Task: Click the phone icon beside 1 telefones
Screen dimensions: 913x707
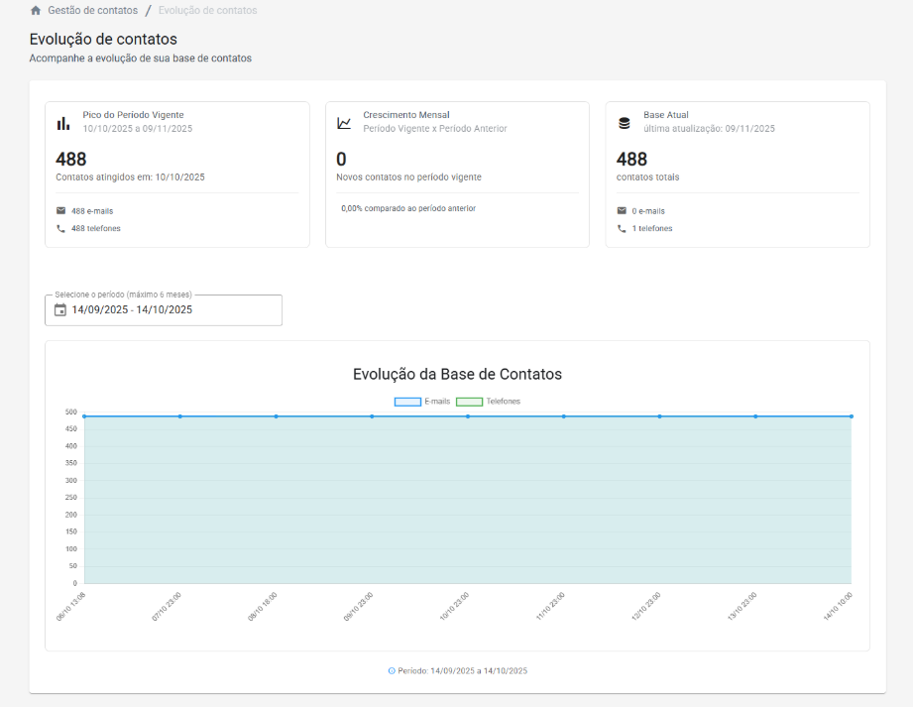Action: (x=622, y=228)
